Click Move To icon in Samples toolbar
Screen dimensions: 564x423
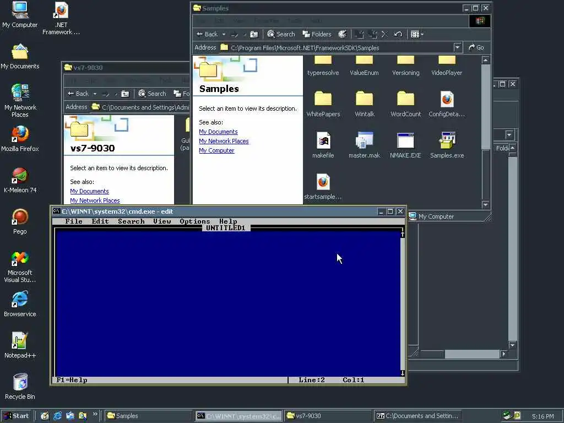(x=359, y=34)
